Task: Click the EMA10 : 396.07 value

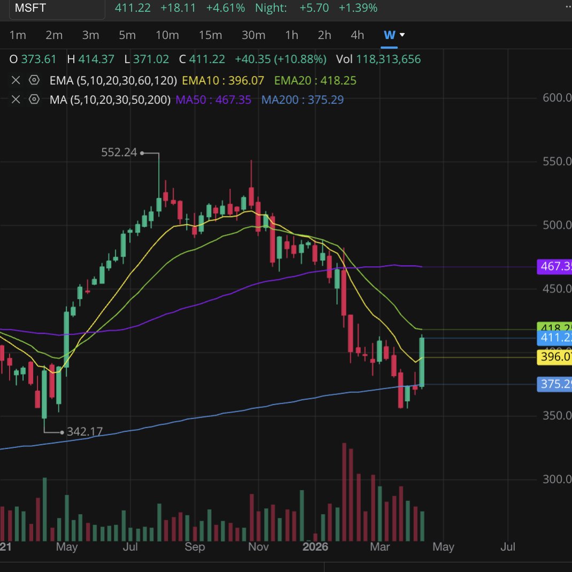Action: pos(223,80)
